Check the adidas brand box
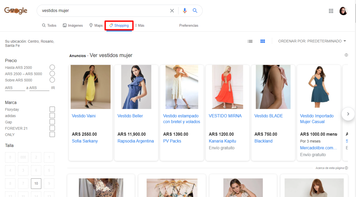Screen dimensions: 356x197 (x=52, y=116)
